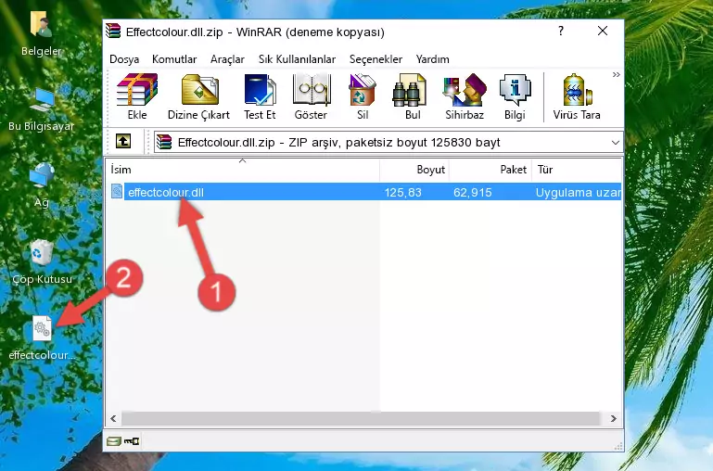Click the Uygulama uzan type cell
The image size is (713, 471).
point(578,192)
